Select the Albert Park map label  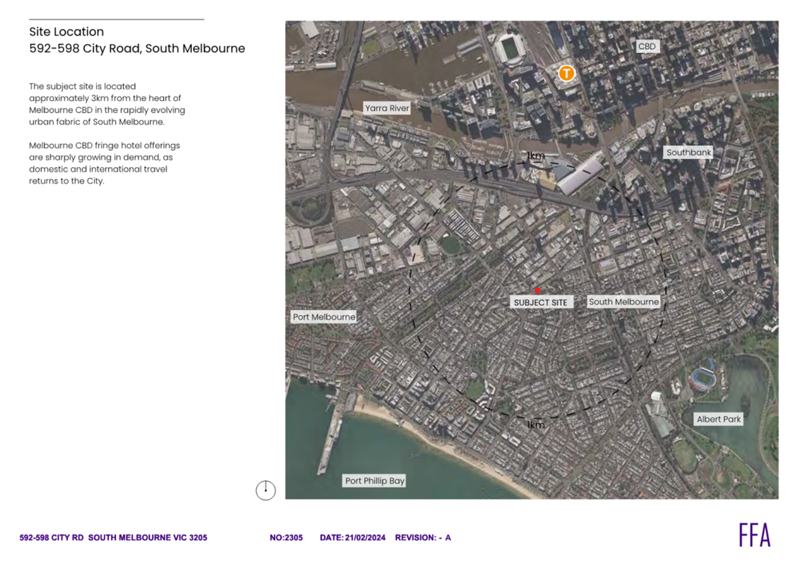(719, 419)
